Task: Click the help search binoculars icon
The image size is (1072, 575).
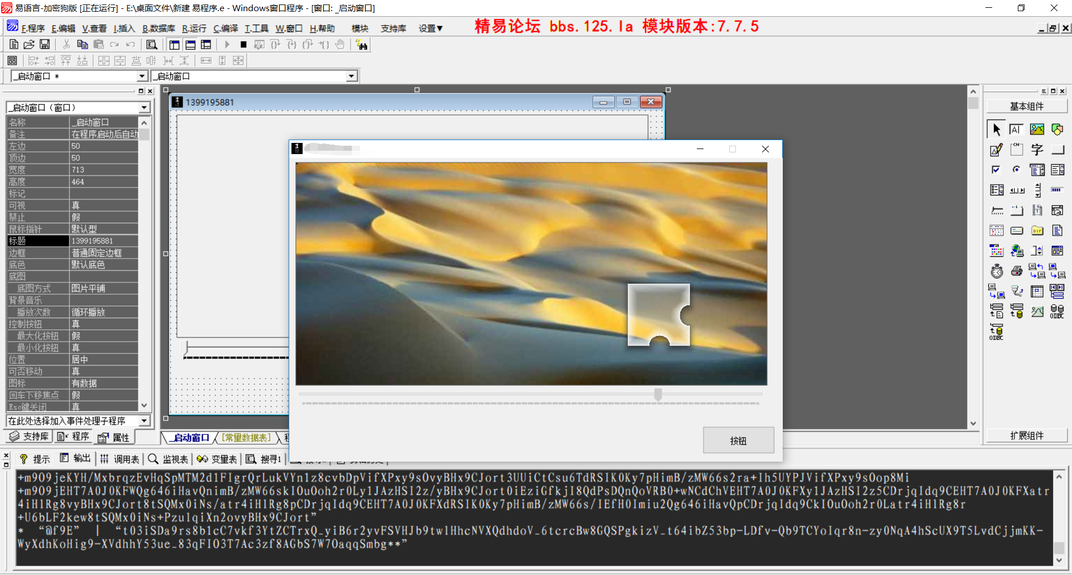Action: point(362,45)
